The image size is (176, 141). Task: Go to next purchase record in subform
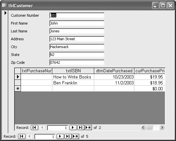pos(73,128)
